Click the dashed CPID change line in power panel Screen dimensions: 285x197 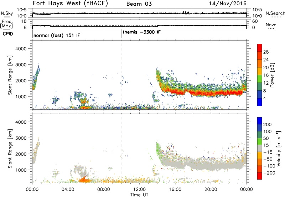pyautogui.click(x=122, y=75)
